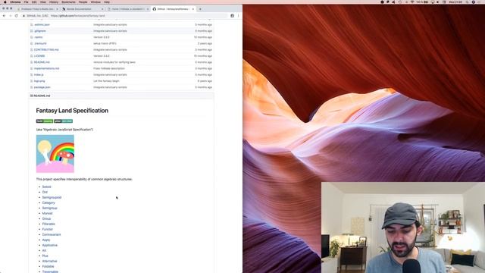This screenshot has height=273, width=485.
Task: Click the file icon beside .gitignore
Action: [32, 31]
